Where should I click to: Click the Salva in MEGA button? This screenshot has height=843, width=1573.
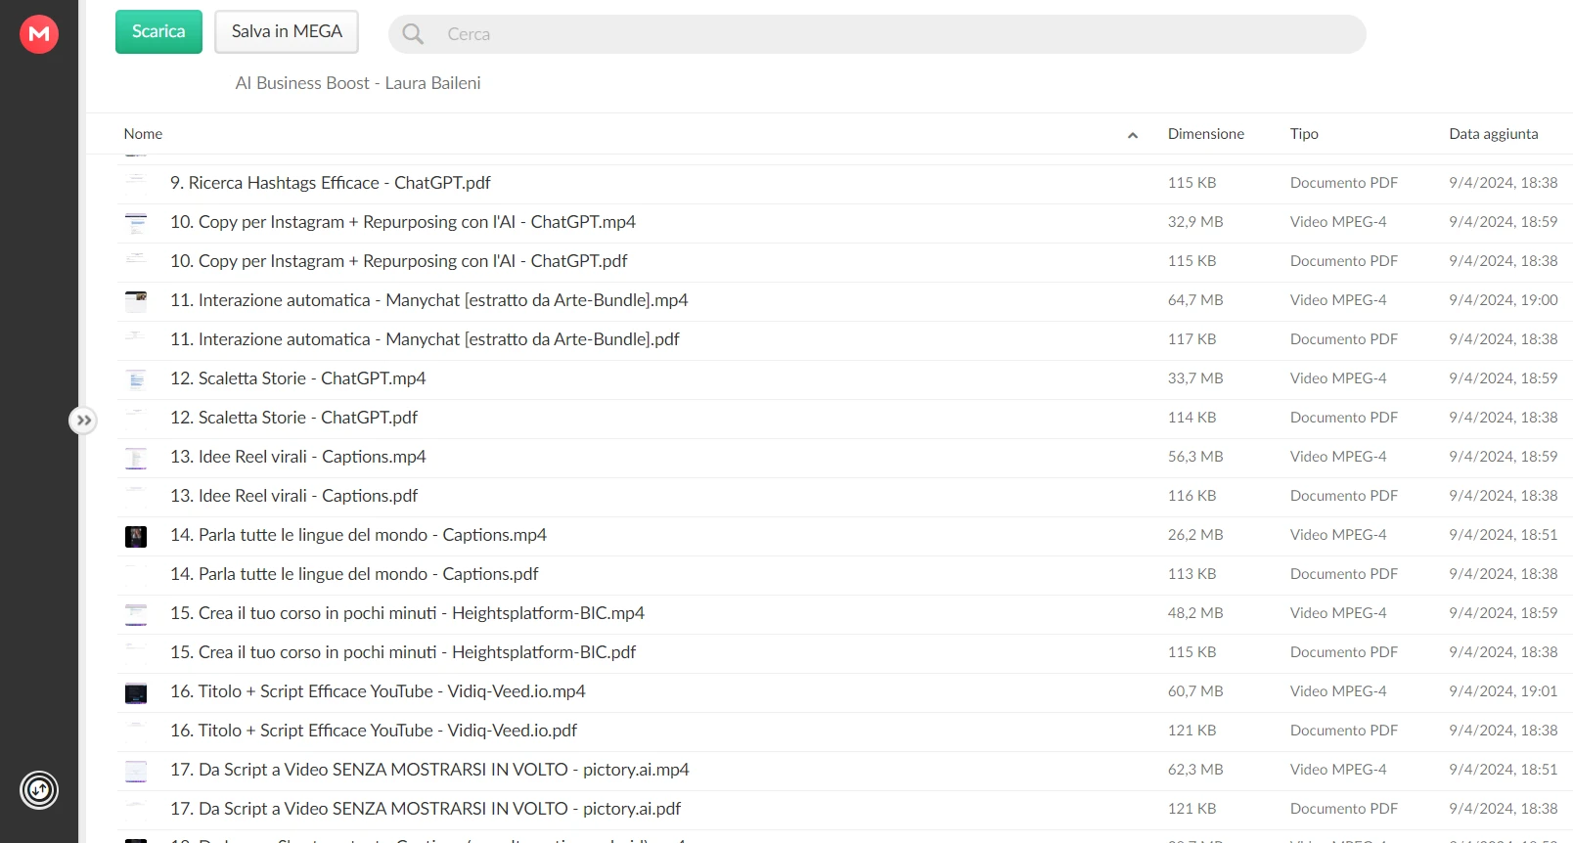287,31
